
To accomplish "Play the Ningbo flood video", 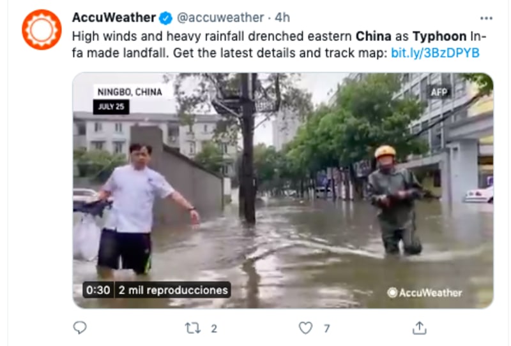I will tap(283, 191).
